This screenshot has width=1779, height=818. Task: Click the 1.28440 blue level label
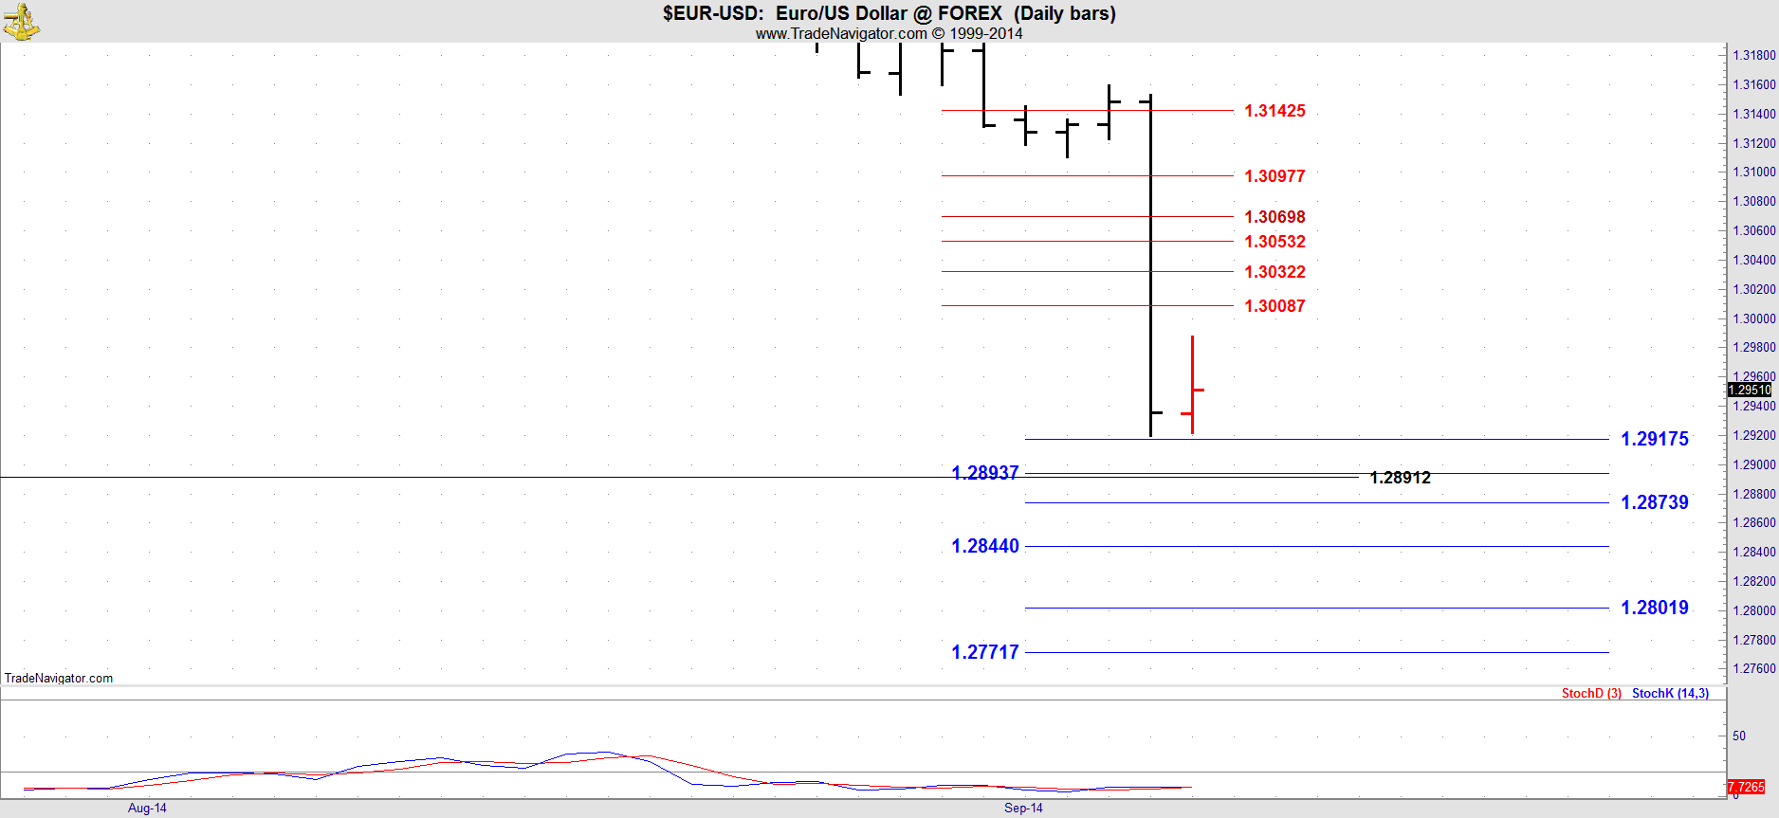(985, 546)
